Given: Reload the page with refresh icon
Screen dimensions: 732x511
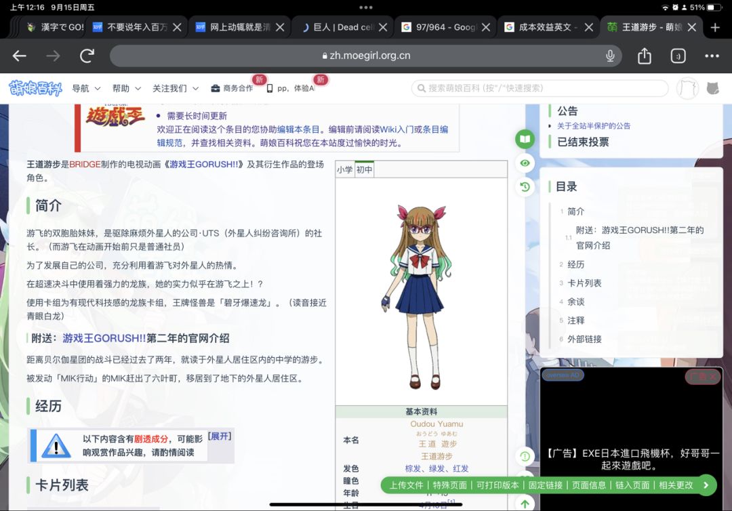Looking at the screenshot, I should pos(87,56).
